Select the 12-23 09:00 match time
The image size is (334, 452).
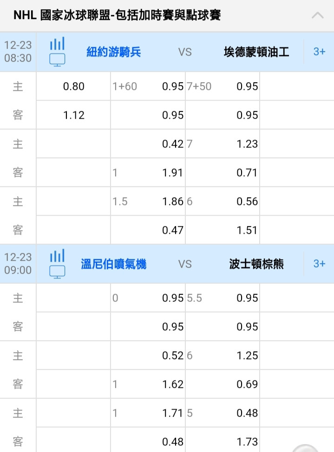(x=18, y=264)
